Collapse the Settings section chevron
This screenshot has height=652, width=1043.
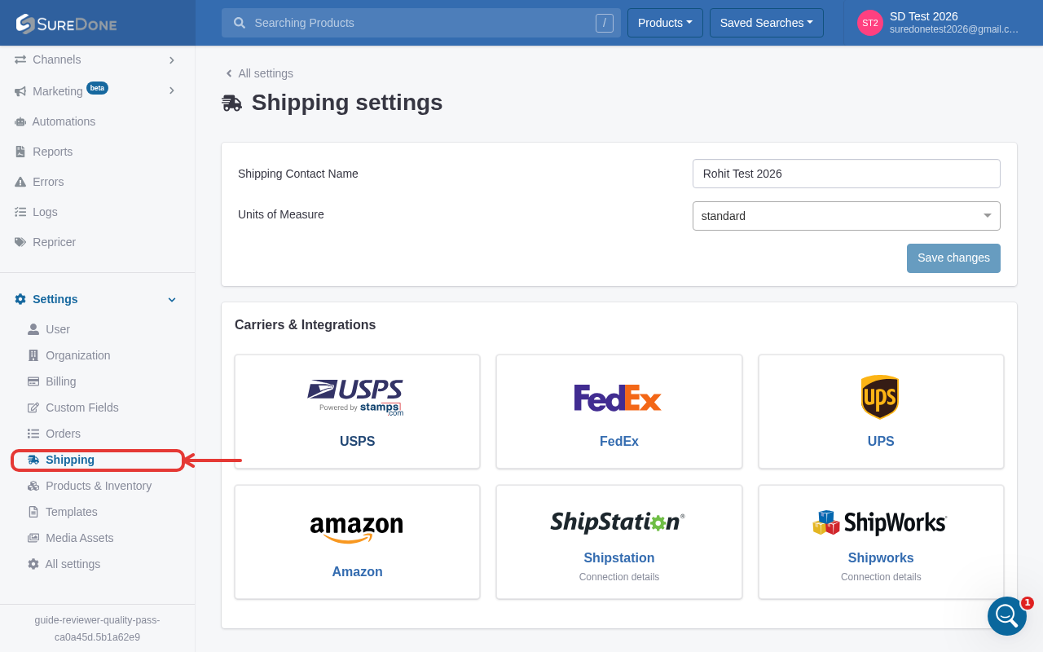(172, 300)
